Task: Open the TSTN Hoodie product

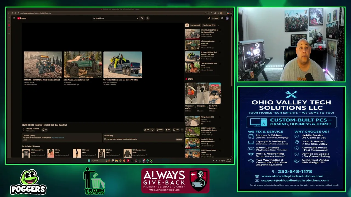Action: [84, 153]
